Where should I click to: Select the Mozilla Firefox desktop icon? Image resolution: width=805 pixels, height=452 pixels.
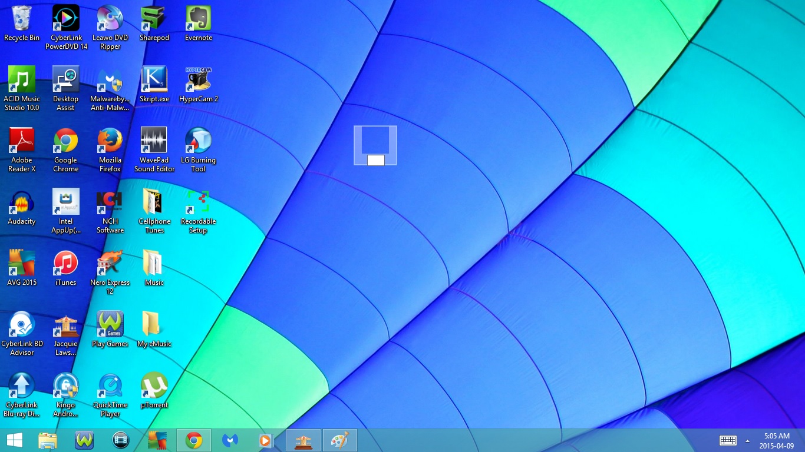pos(110,150)
